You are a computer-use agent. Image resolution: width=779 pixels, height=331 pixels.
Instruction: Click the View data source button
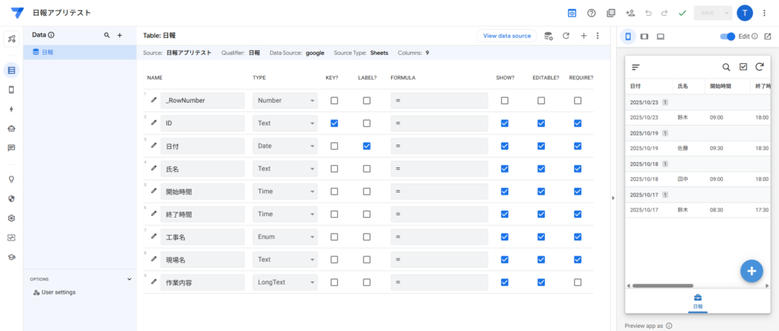click(507, 36)
